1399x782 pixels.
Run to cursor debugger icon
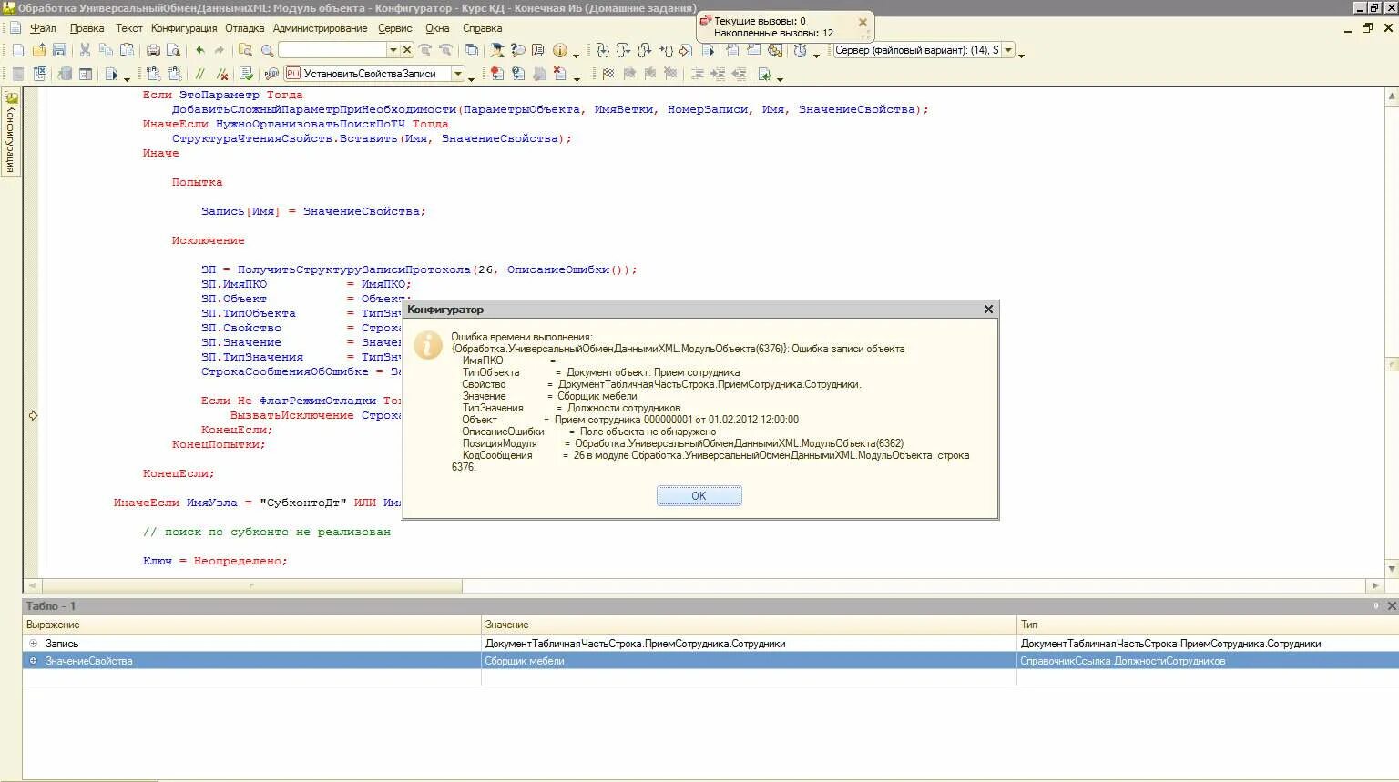666,50
